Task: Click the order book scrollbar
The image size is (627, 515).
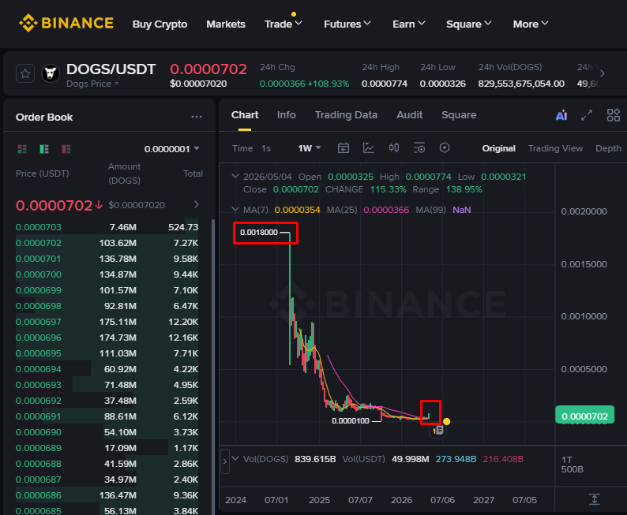Action: click(212, 366)
